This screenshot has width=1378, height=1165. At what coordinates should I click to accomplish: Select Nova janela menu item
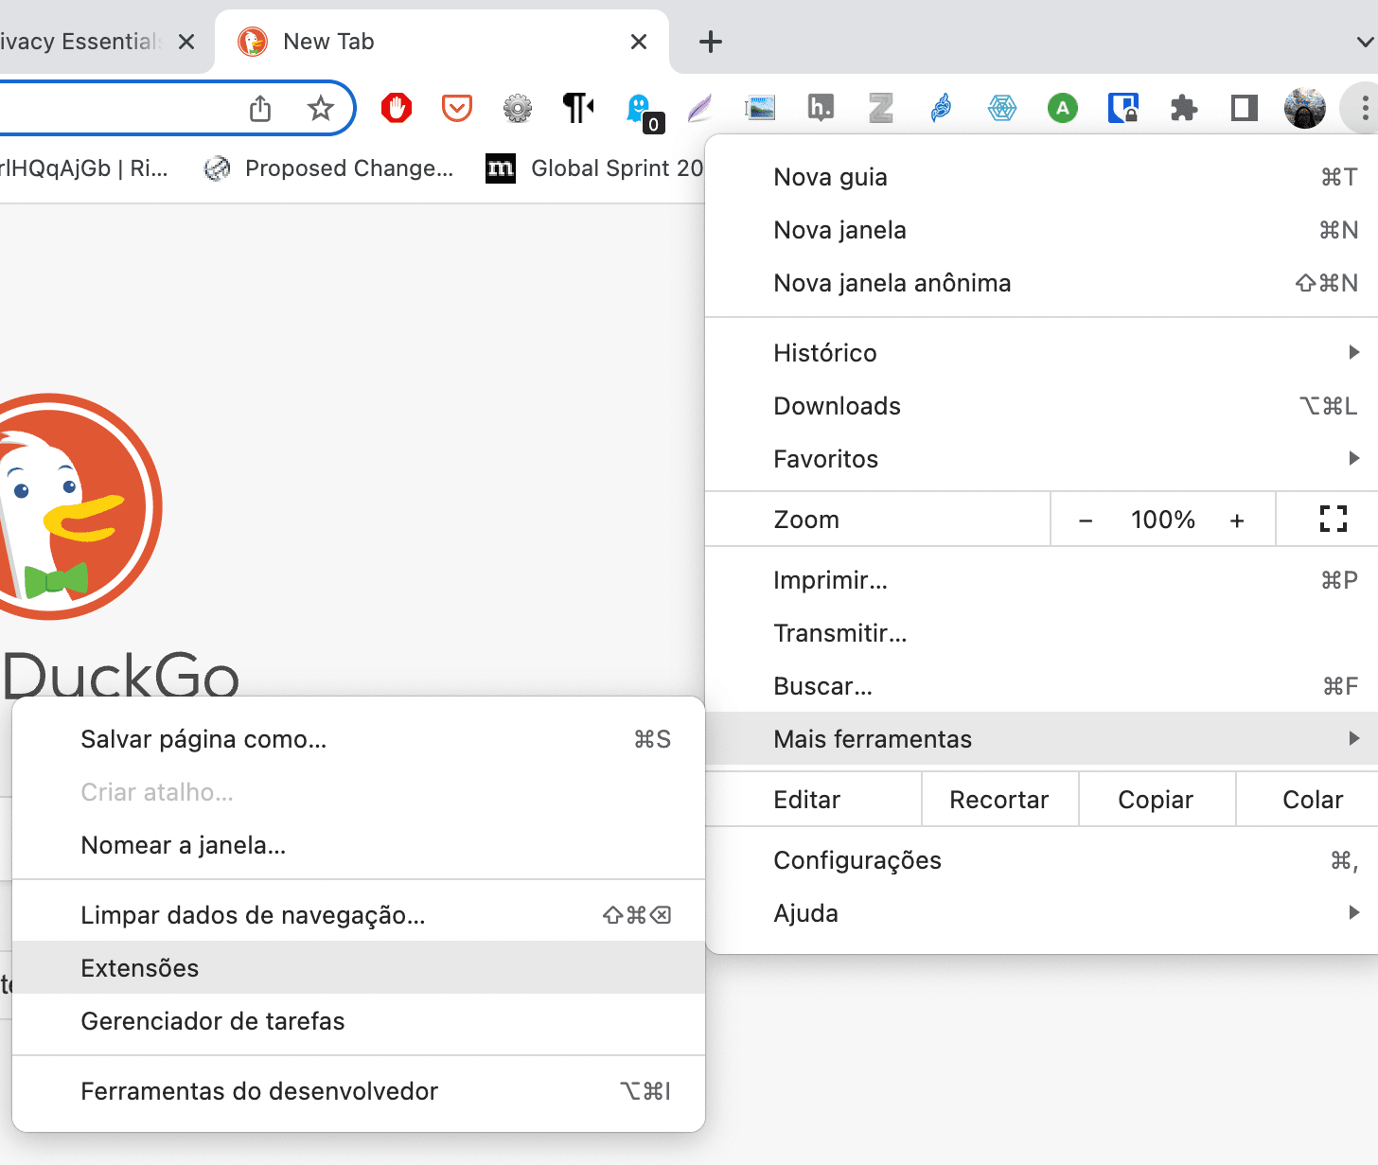pos(1041,230)
